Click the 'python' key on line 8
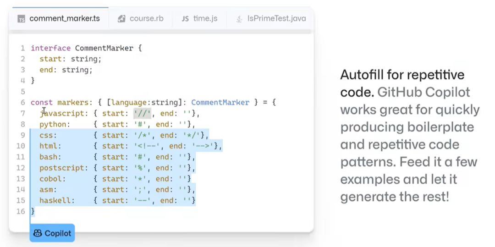 (x=53, y=124)
